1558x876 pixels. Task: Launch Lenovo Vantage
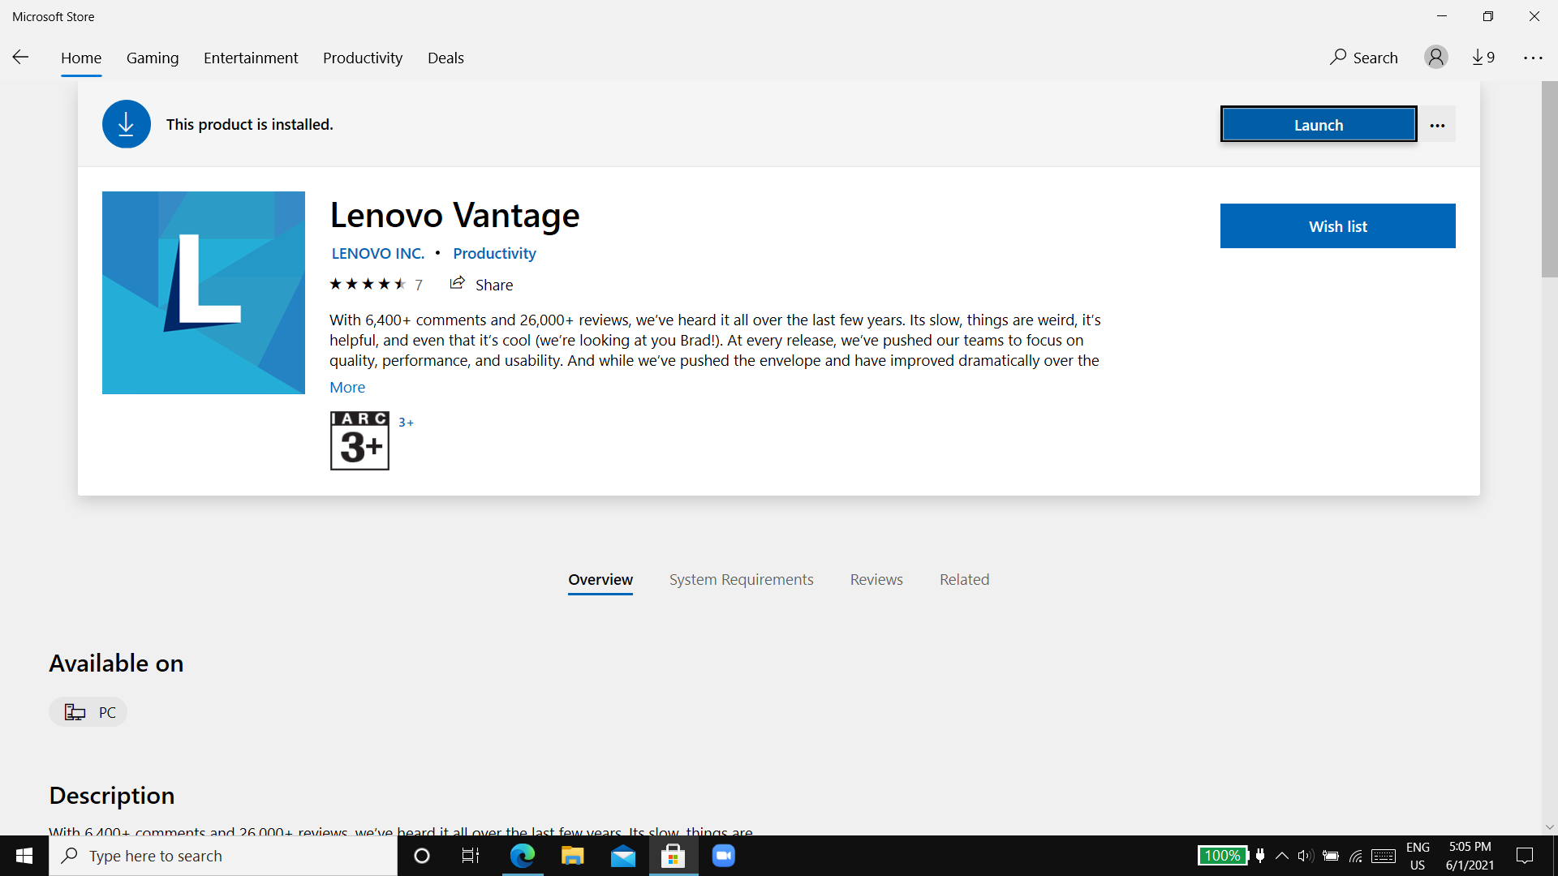[1319, 125]
